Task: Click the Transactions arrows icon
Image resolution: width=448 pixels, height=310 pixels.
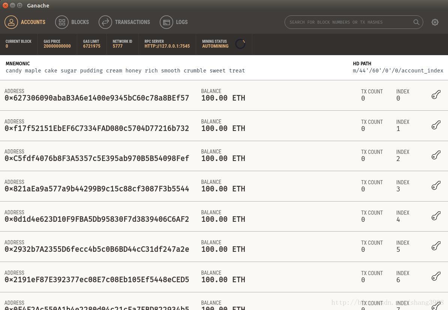Action: pos(105,22)
